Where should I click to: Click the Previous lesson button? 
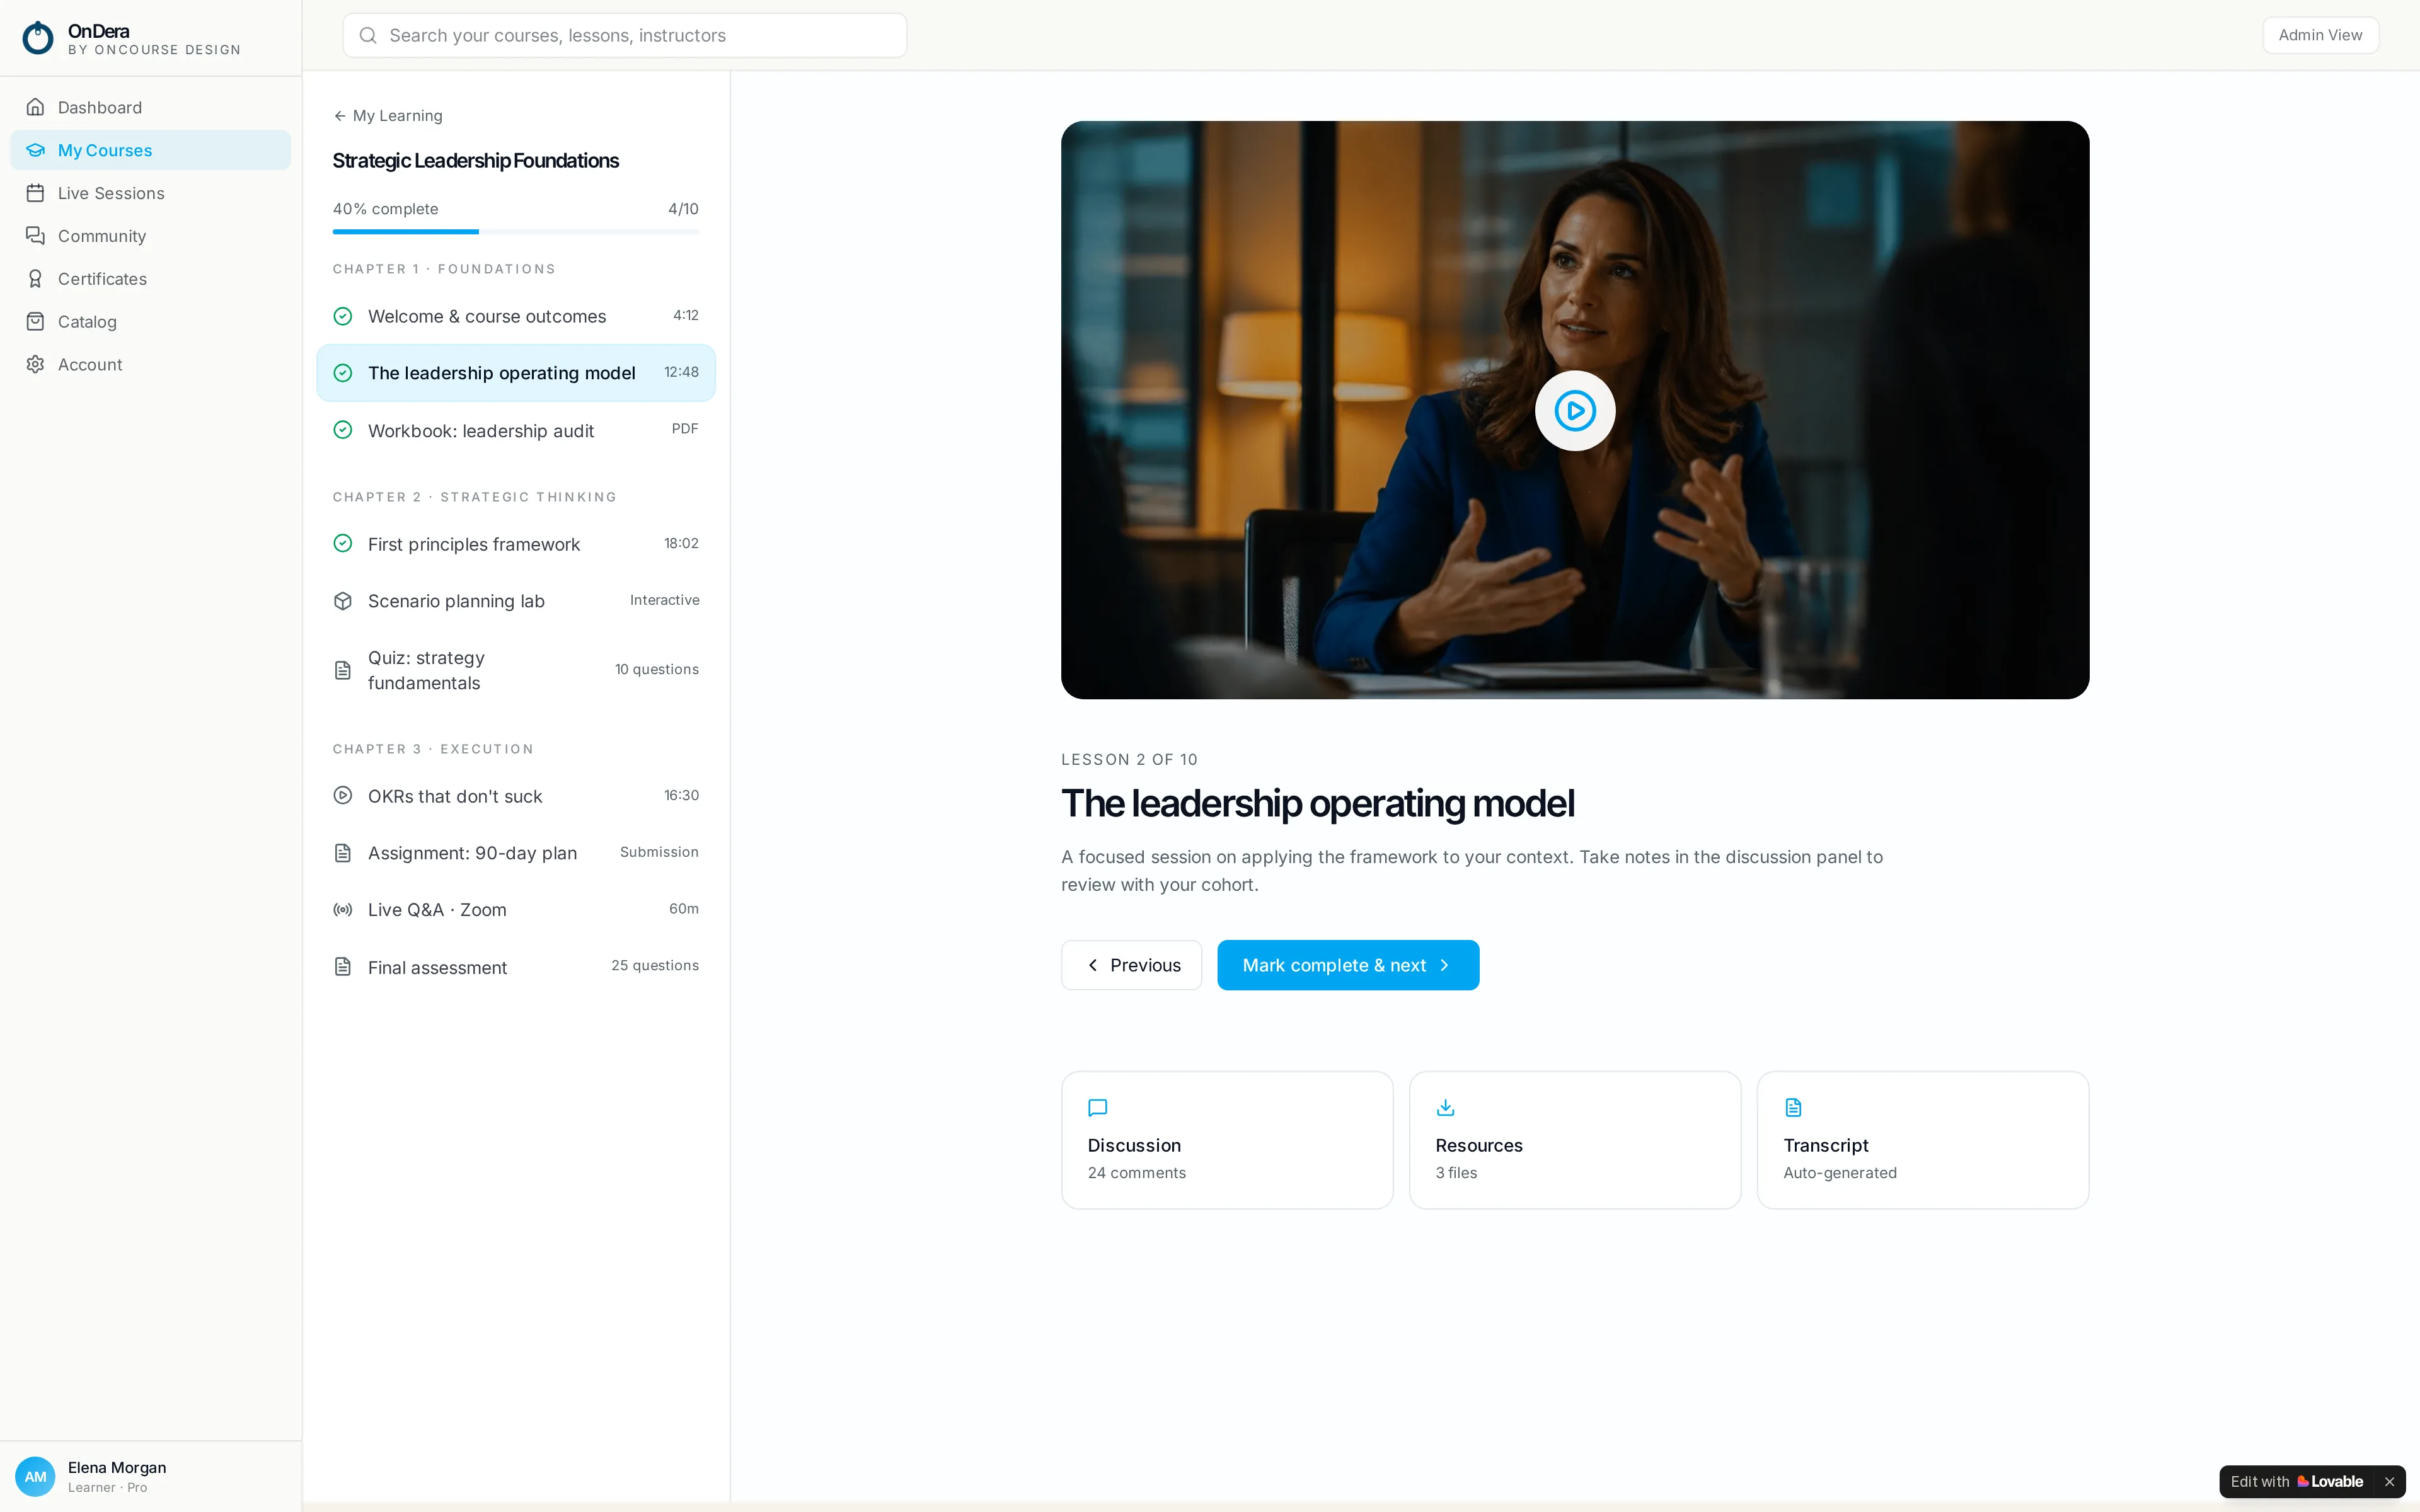[x=1131, y=965]
